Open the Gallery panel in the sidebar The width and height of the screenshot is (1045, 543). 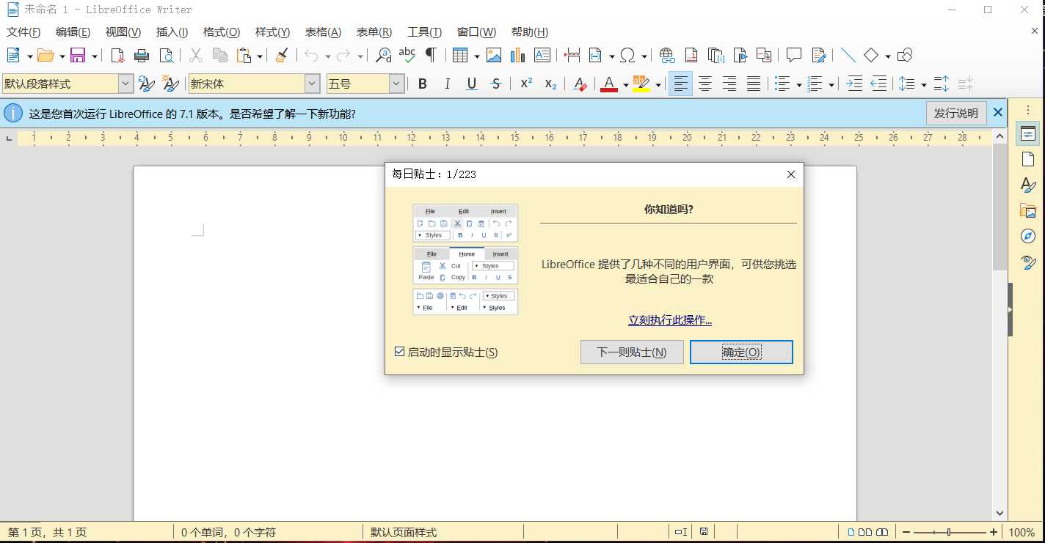1027,210
